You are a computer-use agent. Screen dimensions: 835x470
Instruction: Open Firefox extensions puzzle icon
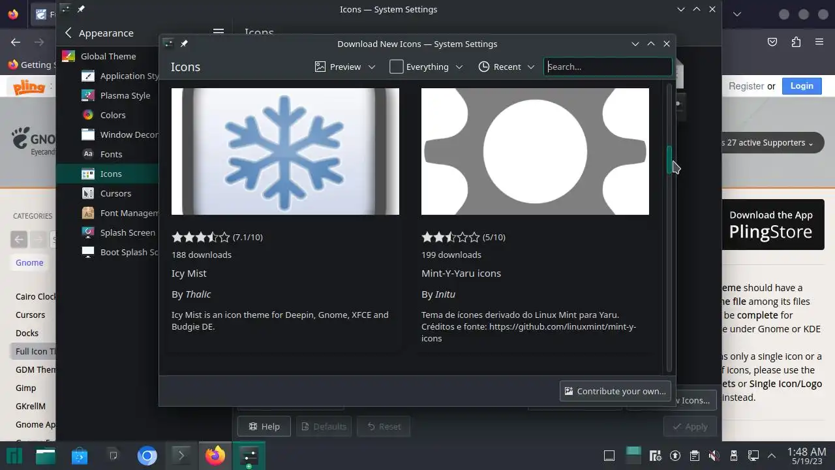(x=796, y=42)
